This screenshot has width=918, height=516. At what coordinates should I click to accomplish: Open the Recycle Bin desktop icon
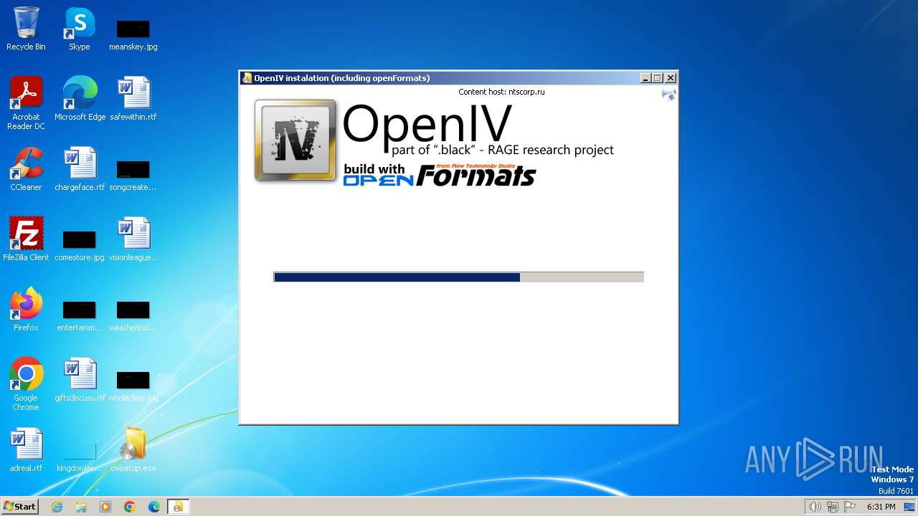(26, 29)
